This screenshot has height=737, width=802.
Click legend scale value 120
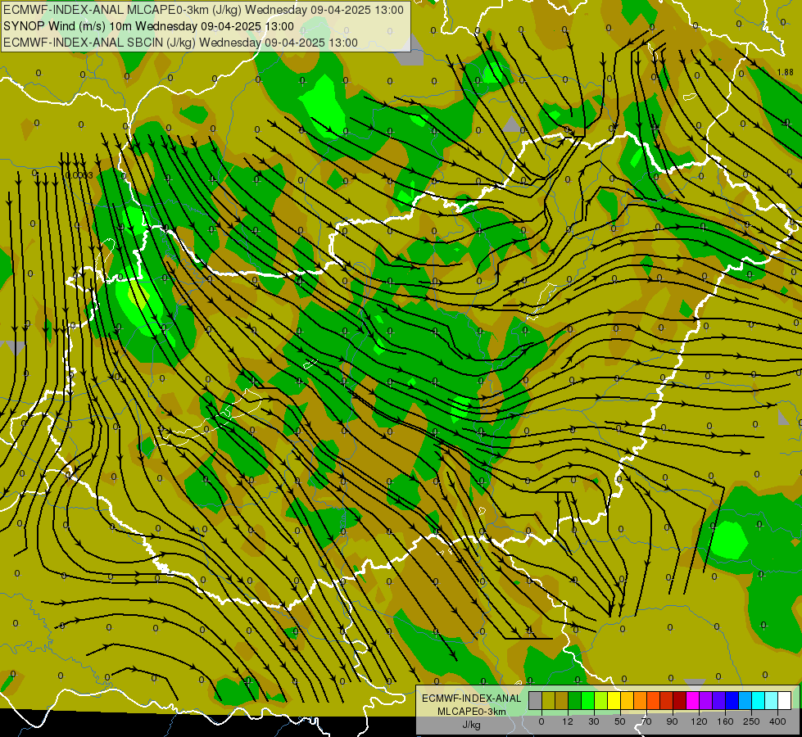click(x=699, y=721)
